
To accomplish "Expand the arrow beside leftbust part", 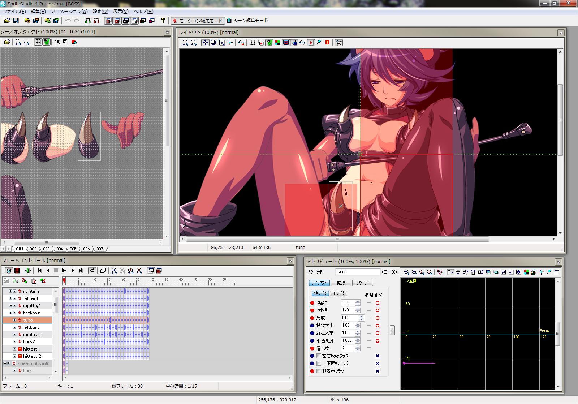I will coord(15,327).
